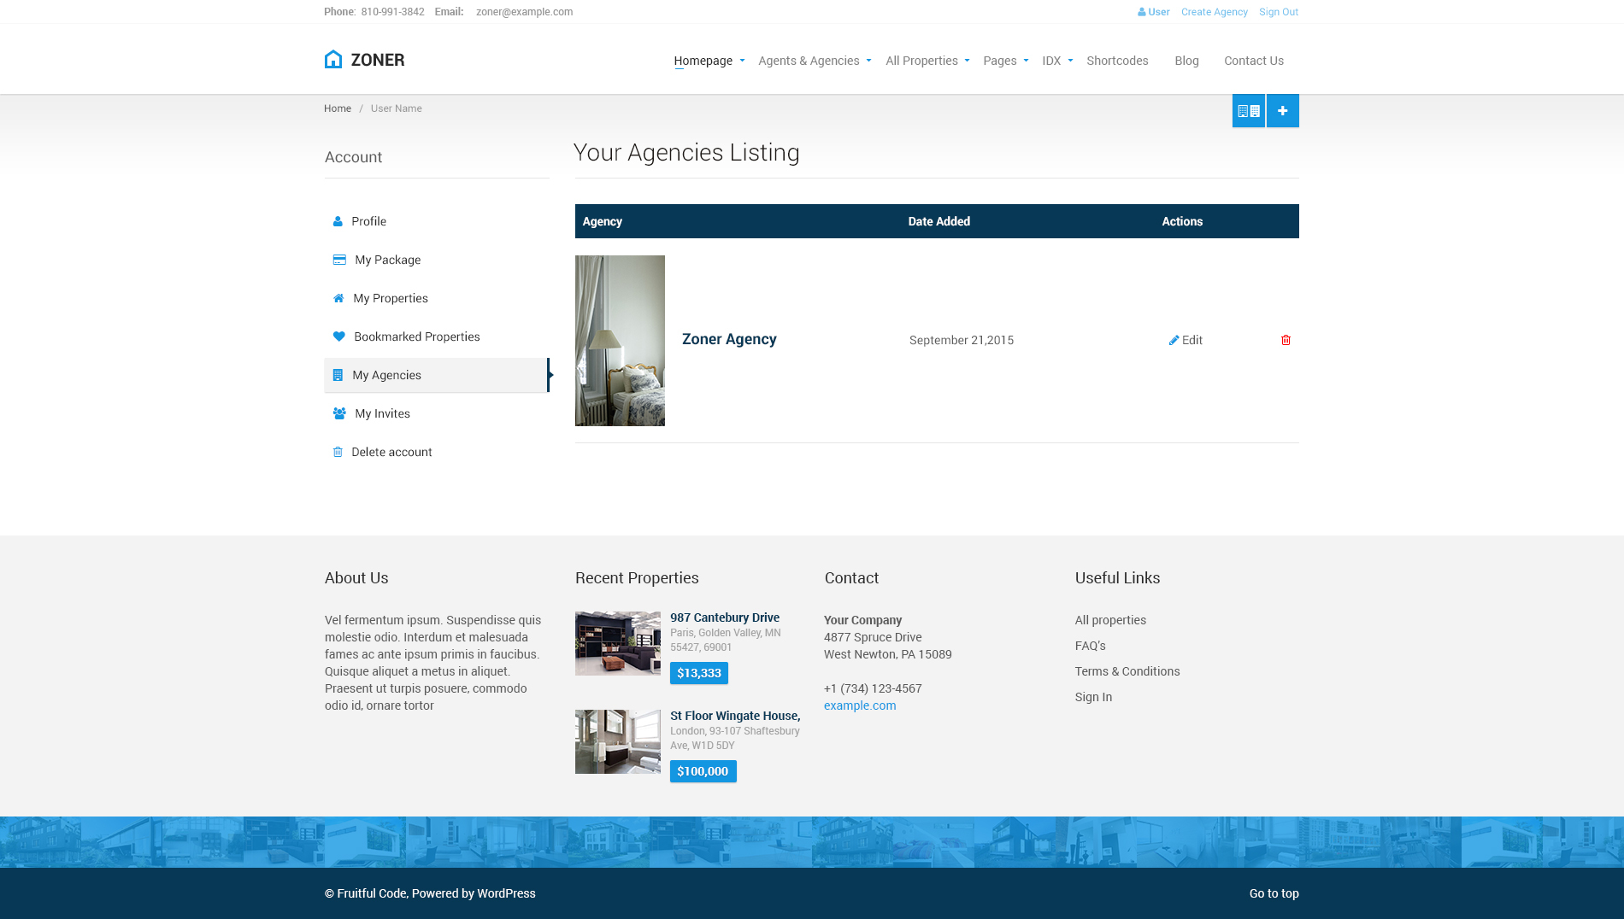
Task: Open All properties footer link
Action: click(x=1110, y=620)
